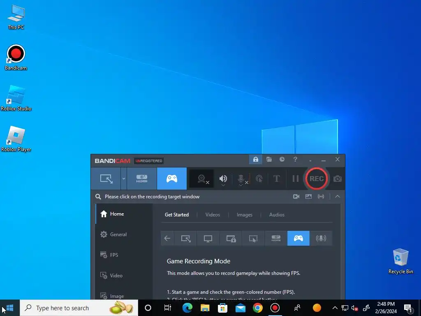Viewport: 421px width, 316px height.
Task: Click the lock icon in title bar
Action: 256,160
